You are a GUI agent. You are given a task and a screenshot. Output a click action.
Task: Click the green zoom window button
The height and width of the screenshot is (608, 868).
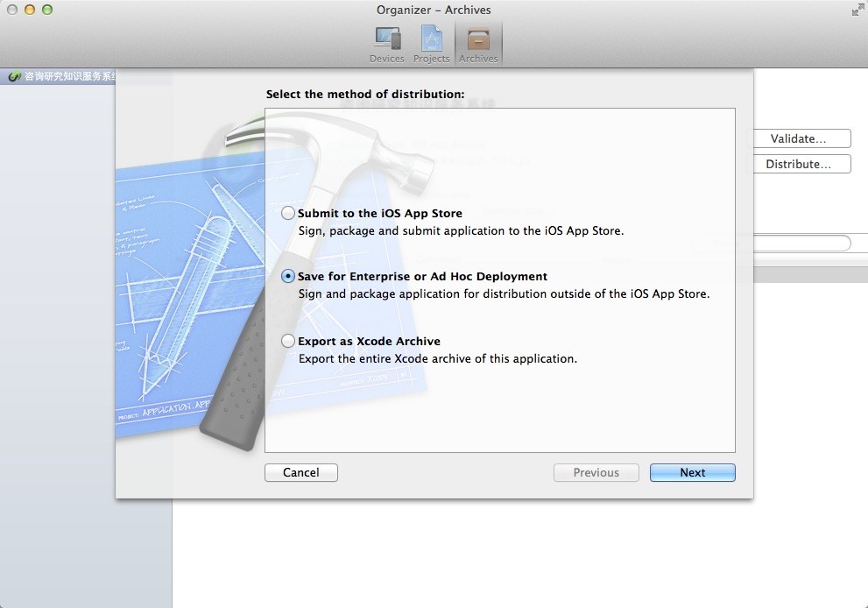point(47,10)
